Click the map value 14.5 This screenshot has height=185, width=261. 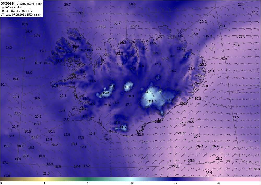click(93, 81)
